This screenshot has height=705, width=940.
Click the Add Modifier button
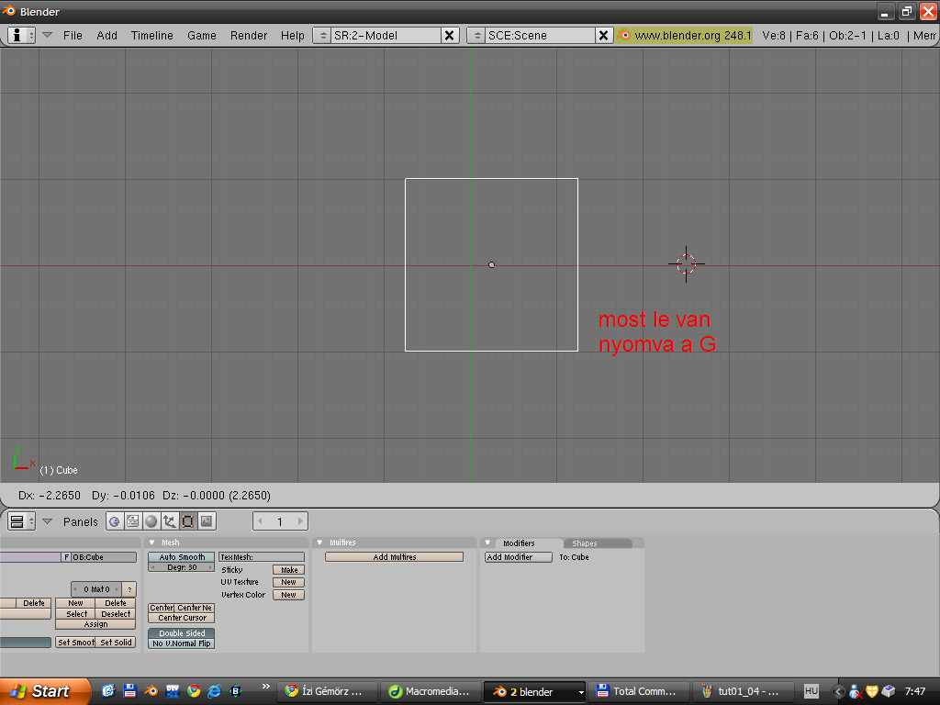click(x=518, y=557)
